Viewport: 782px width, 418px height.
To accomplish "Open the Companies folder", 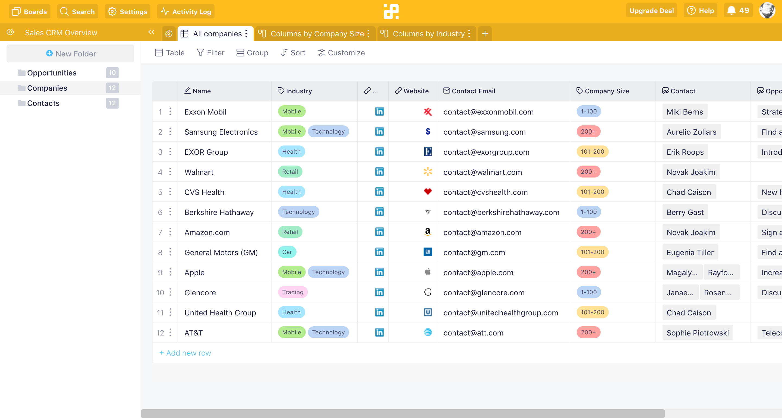I will click(70, 88).
